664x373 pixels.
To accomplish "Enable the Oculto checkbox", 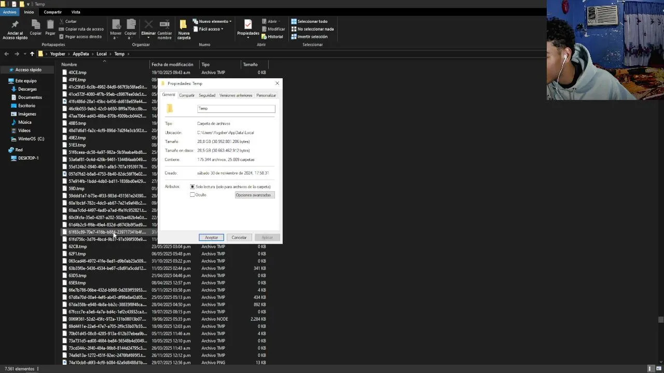I will coord(192,195).
